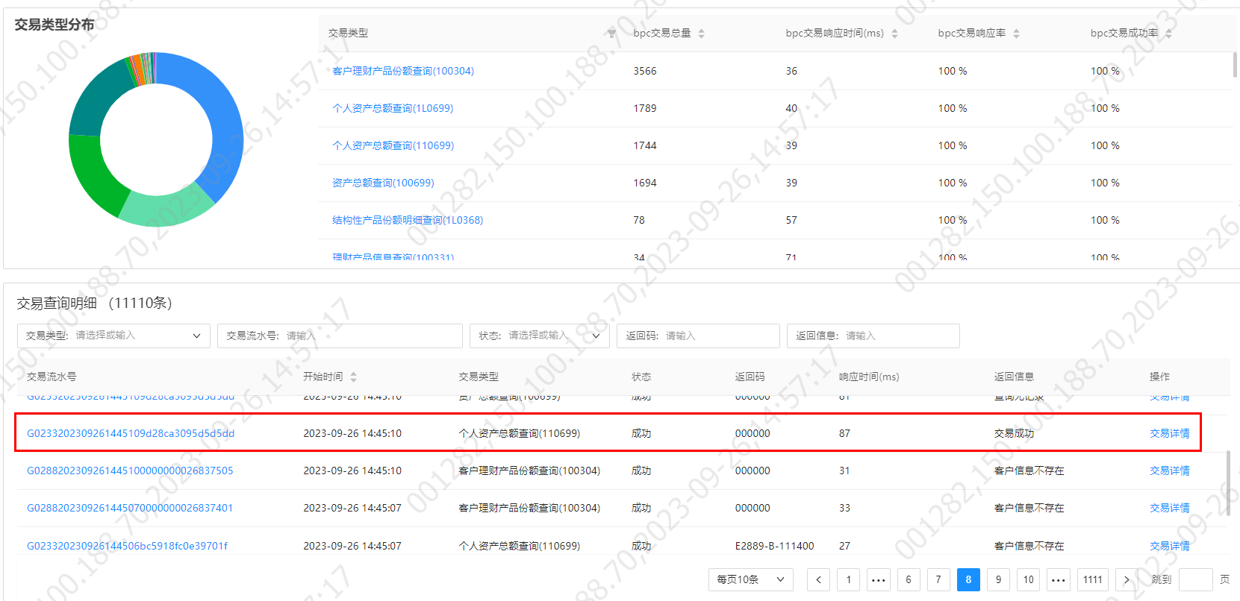Open 交易详情 for the 33 ms row

click(1170, 508)
